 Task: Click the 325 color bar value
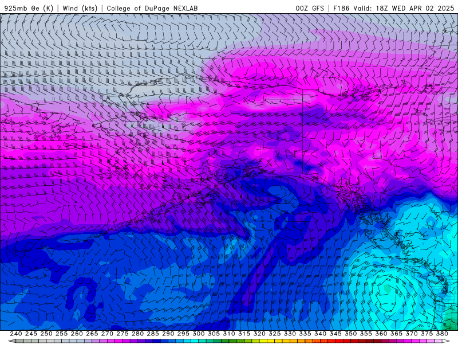click(x=275, y=334)
